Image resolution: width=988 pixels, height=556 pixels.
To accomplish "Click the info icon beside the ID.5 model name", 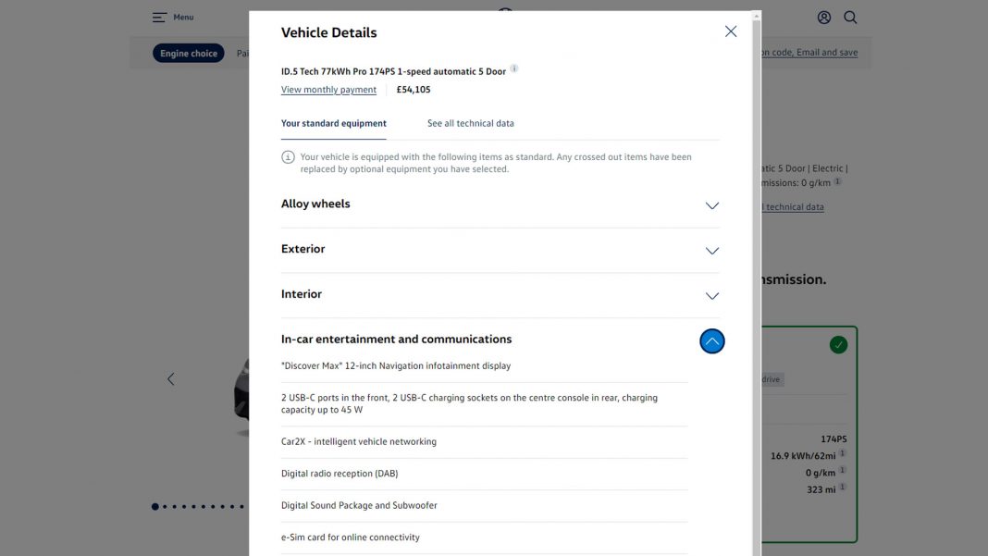I will pos(514,68).
